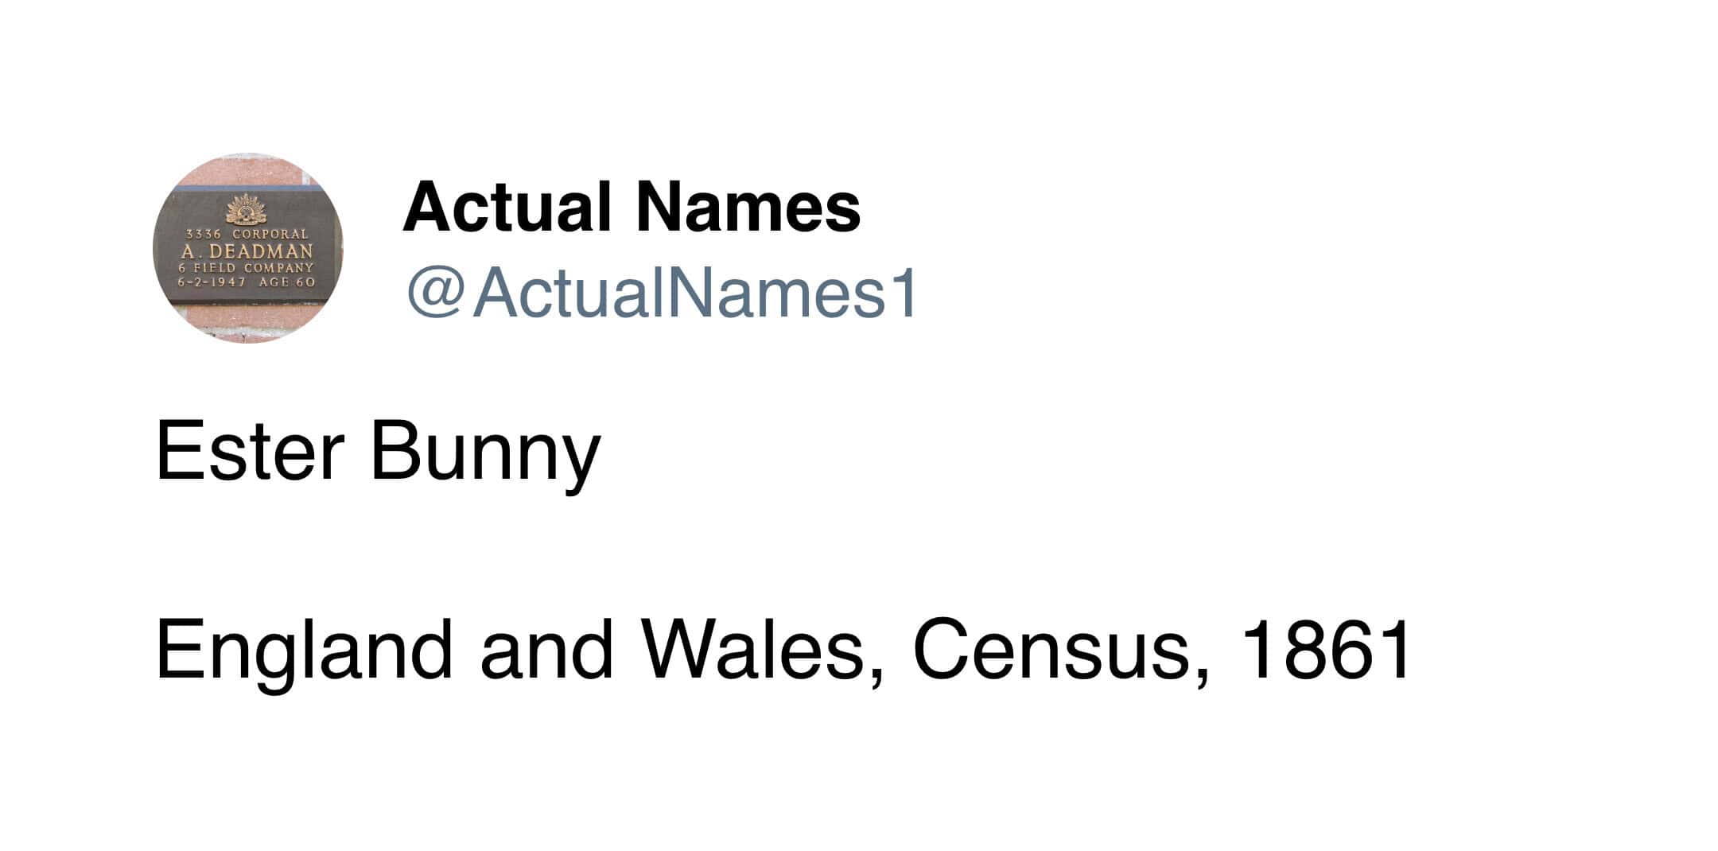The height and width of the screenshot is (851, 1718).
Task: Click the word "and" in the tweet
Action: 546,650
